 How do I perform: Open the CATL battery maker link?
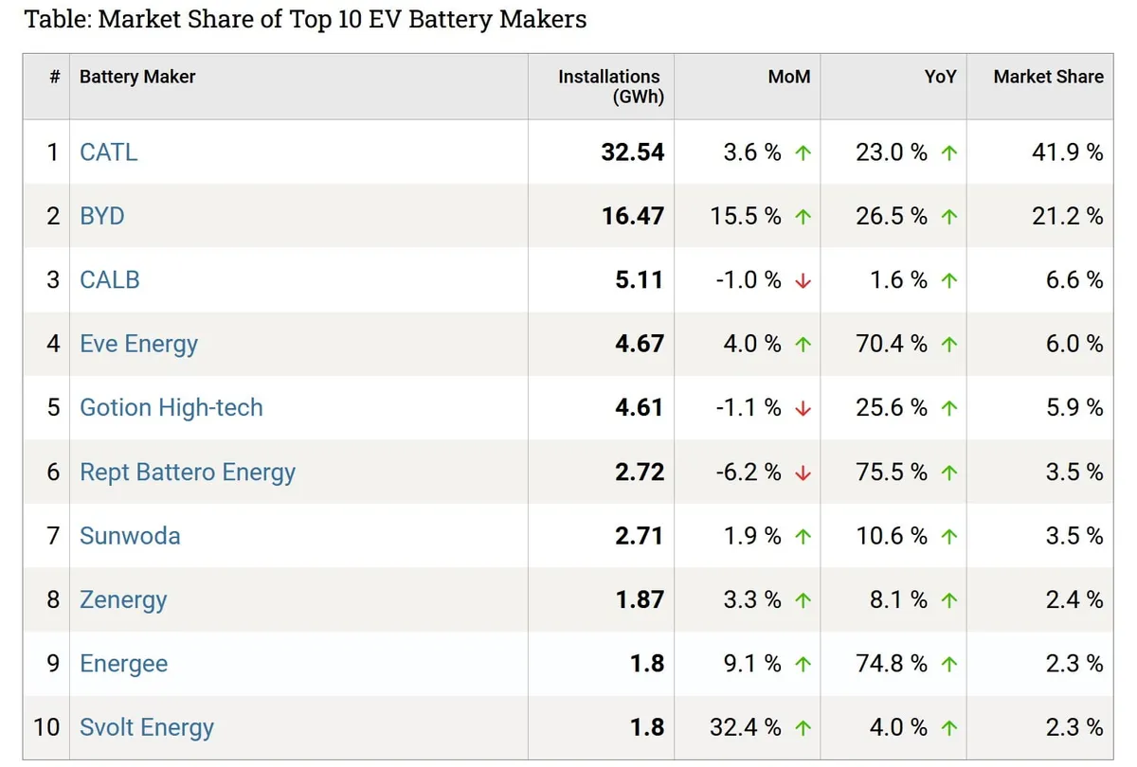click(109, 152)
